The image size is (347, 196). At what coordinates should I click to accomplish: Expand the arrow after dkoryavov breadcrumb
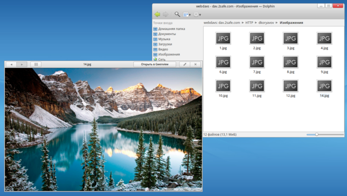[x=277, y=23]
